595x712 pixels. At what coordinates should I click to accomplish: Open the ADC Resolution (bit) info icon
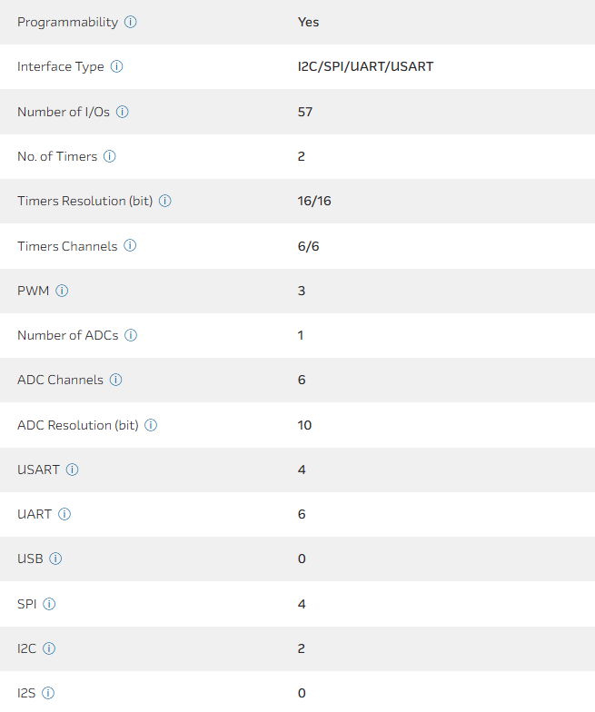pyautogui.click(x=151, y=425)
